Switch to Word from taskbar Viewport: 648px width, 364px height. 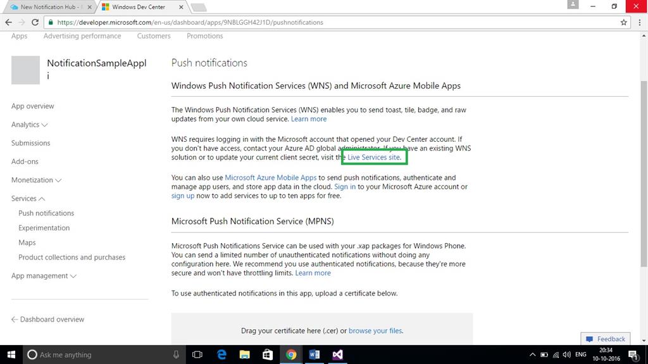(x=314, y=355)
